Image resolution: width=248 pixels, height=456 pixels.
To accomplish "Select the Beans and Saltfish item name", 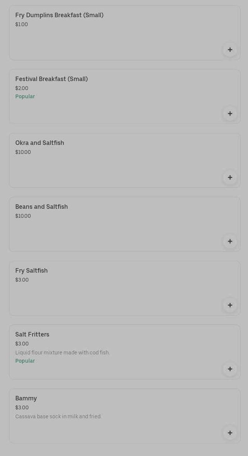I will 41,207.
